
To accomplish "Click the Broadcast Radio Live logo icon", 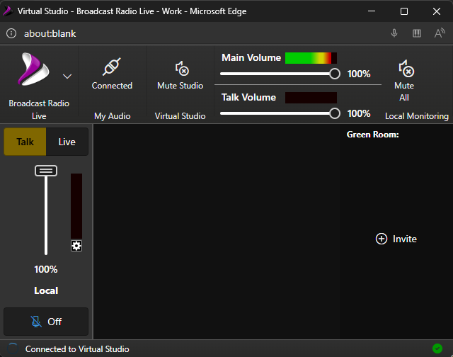I will [33, 69].
